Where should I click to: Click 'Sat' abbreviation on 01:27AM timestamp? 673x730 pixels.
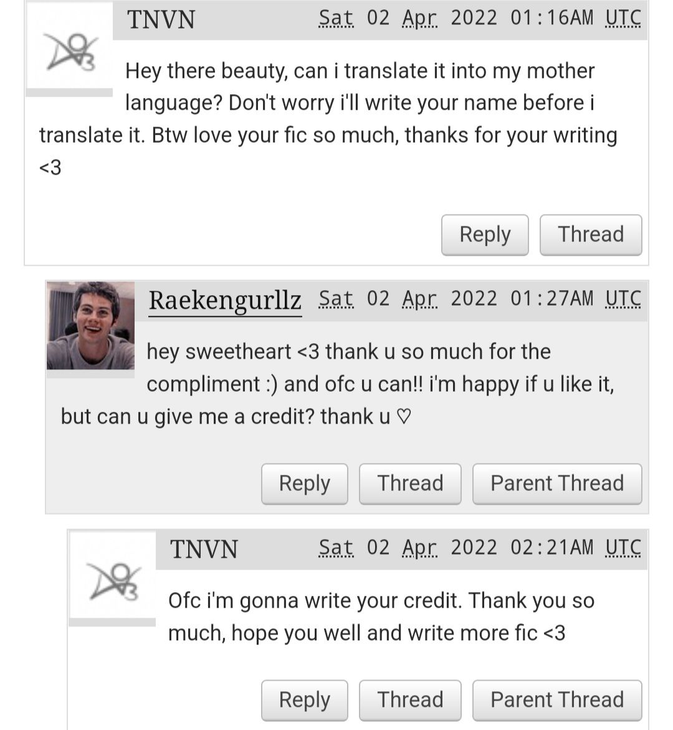tap(336, 299)
